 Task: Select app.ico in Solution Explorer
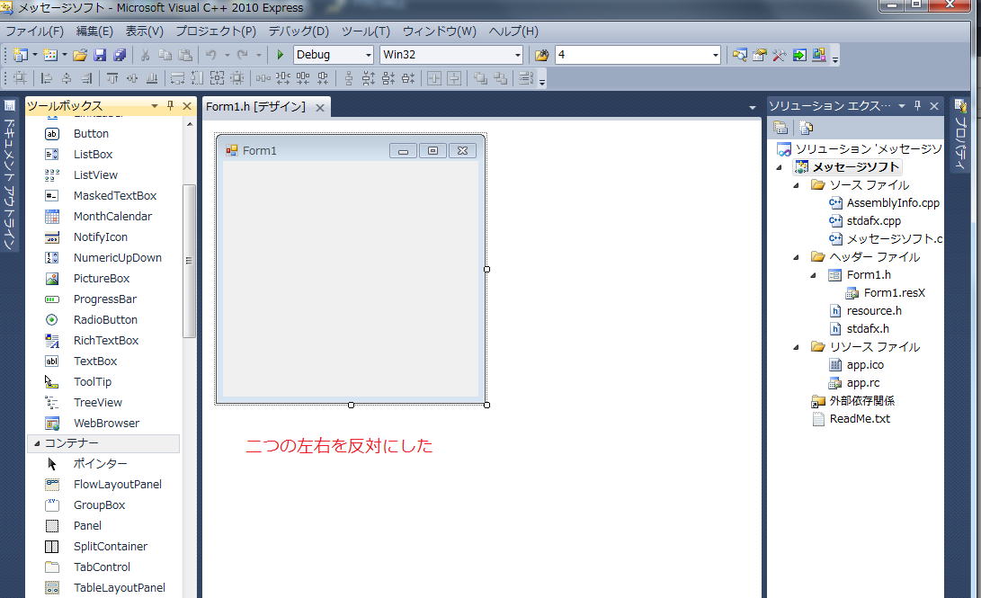pyautogui.click(x=865, y=365)
